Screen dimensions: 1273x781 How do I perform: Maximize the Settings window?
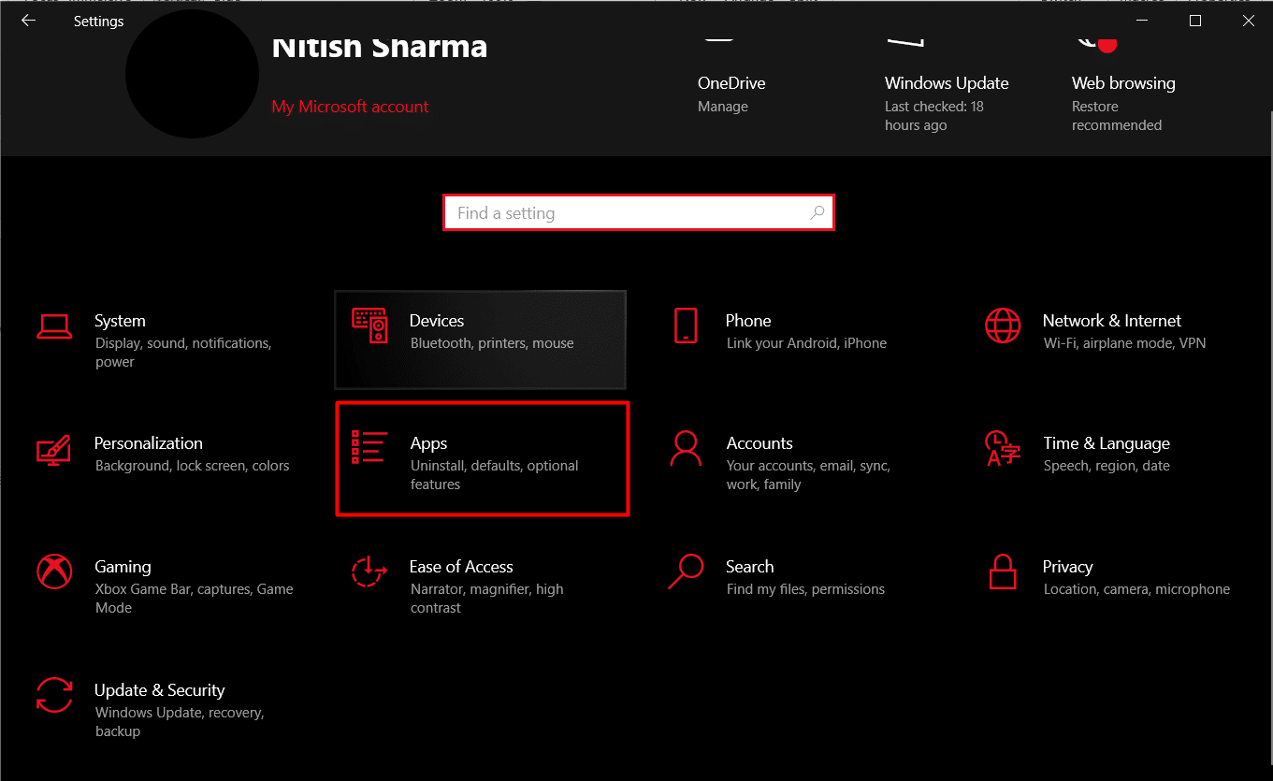click(x=1194, y=21)
